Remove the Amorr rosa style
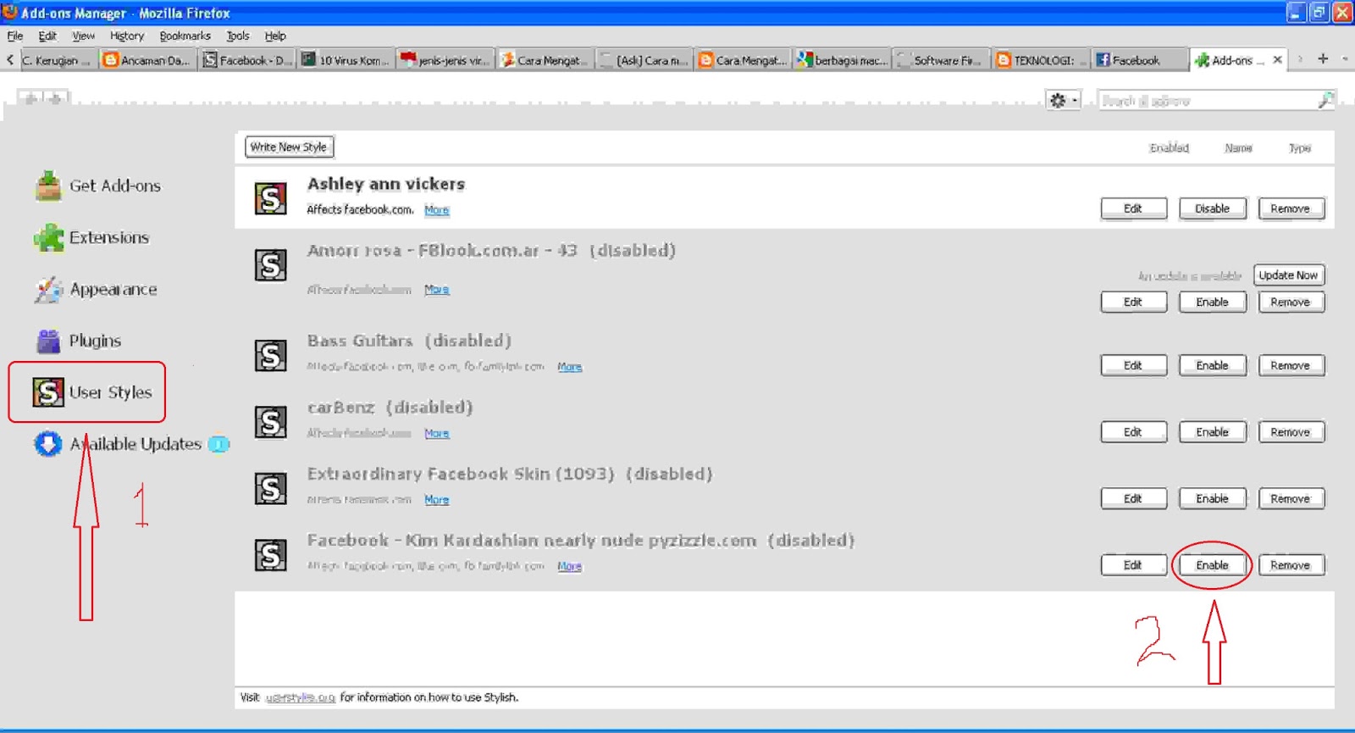The width and height of the screenshot is (1355, 733). point(1291,302)
